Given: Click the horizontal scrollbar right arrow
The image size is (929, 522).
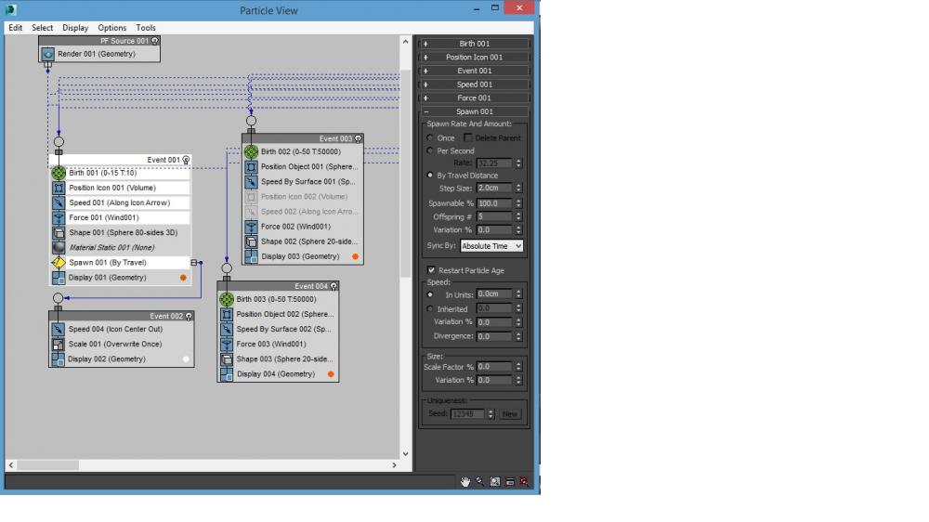Looking at the screenshot, I should click(x=394, y=465).
